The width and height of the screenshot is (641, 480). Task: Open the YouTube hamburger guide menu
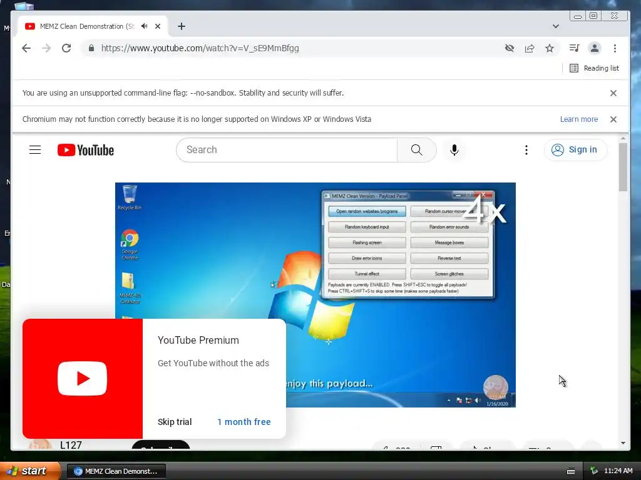click(x=35, y=150)
